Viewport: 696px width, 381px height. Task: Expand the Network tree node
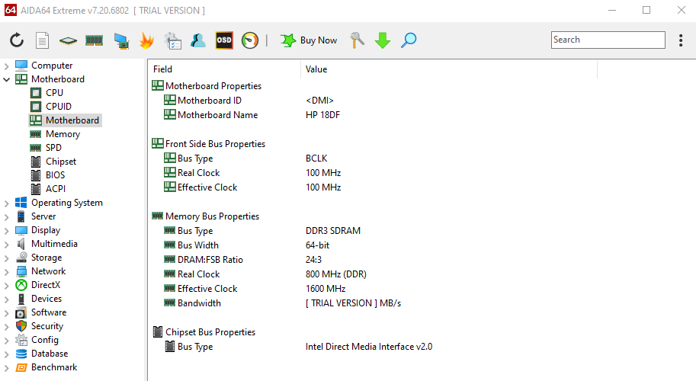pyautogui.click(x=6, y=272)
